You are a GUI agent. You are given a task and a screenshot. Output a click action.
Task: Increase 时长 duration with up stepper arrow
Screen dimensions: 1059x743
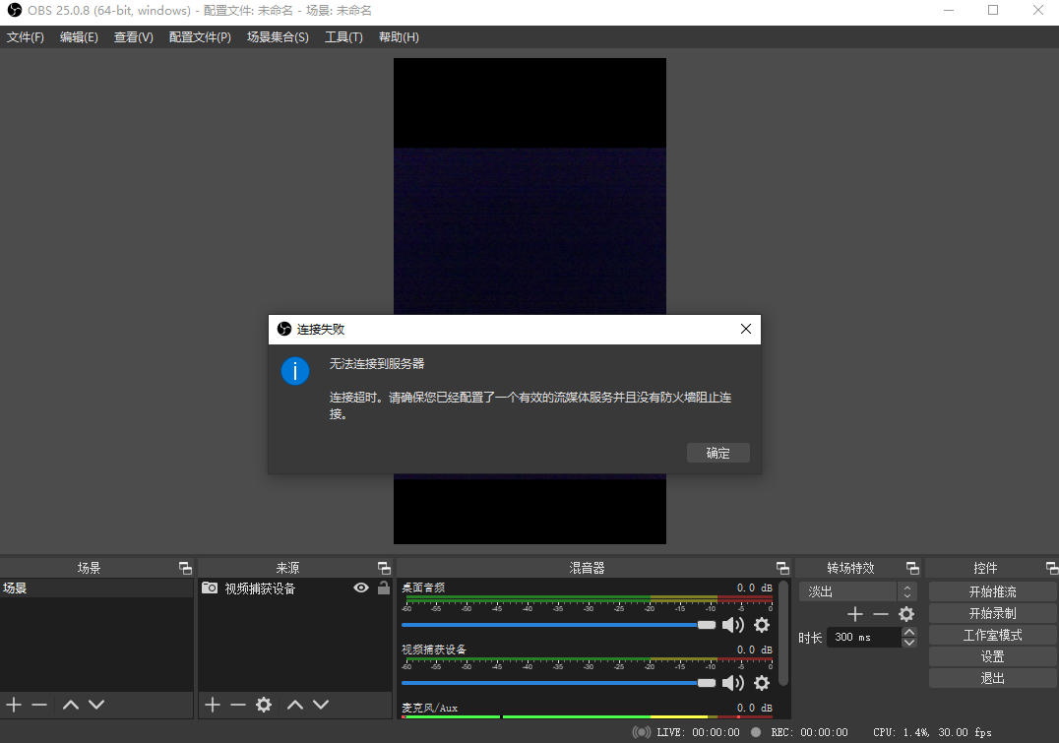tap(909, 632)
